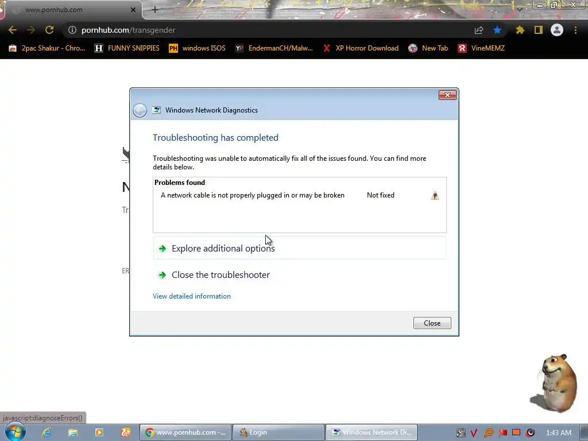This screenshot has width=588, height=441.
Task: Close the current browser tab
Action: tap(133, 10)
